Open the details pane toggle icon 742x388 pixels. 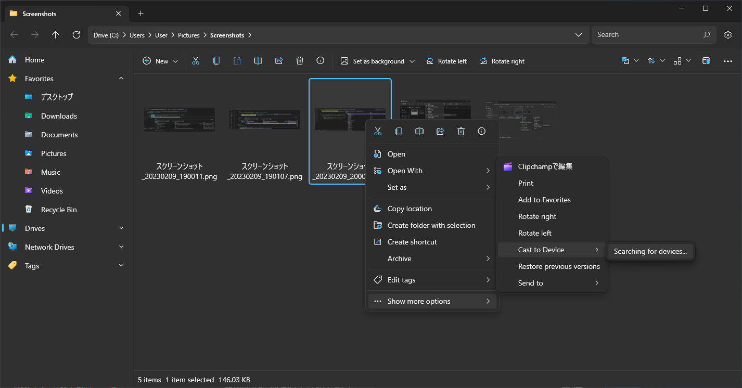coord(706,61)
